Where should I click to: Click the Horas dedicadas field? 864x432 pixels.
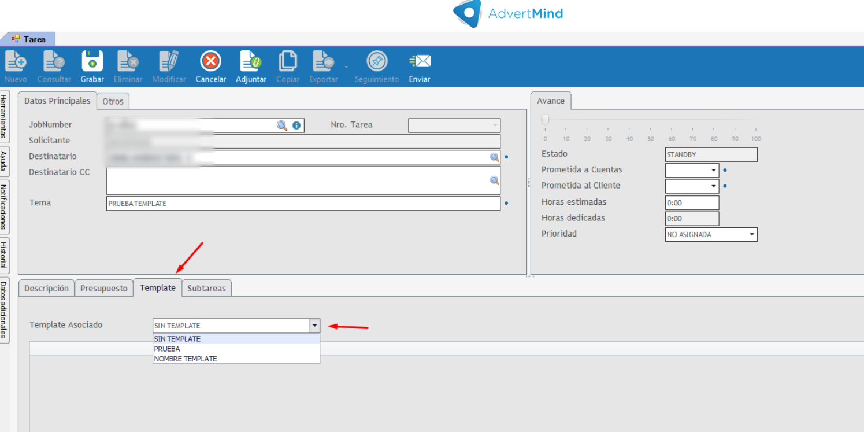tap(692, 219)
